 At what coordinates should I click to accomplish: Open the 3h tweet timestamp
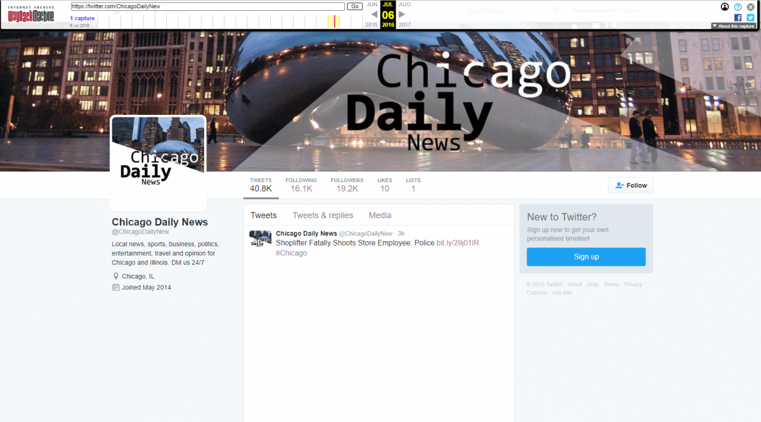(x=401, y=234)
